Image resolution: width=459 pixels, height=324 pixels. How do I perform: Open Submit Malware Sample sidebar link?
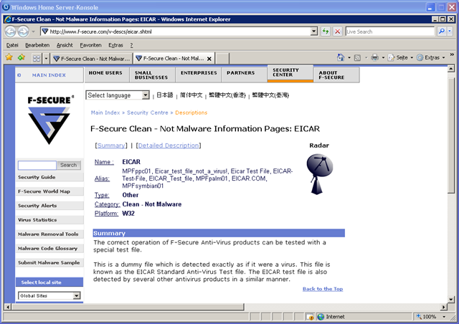(49, 262)
